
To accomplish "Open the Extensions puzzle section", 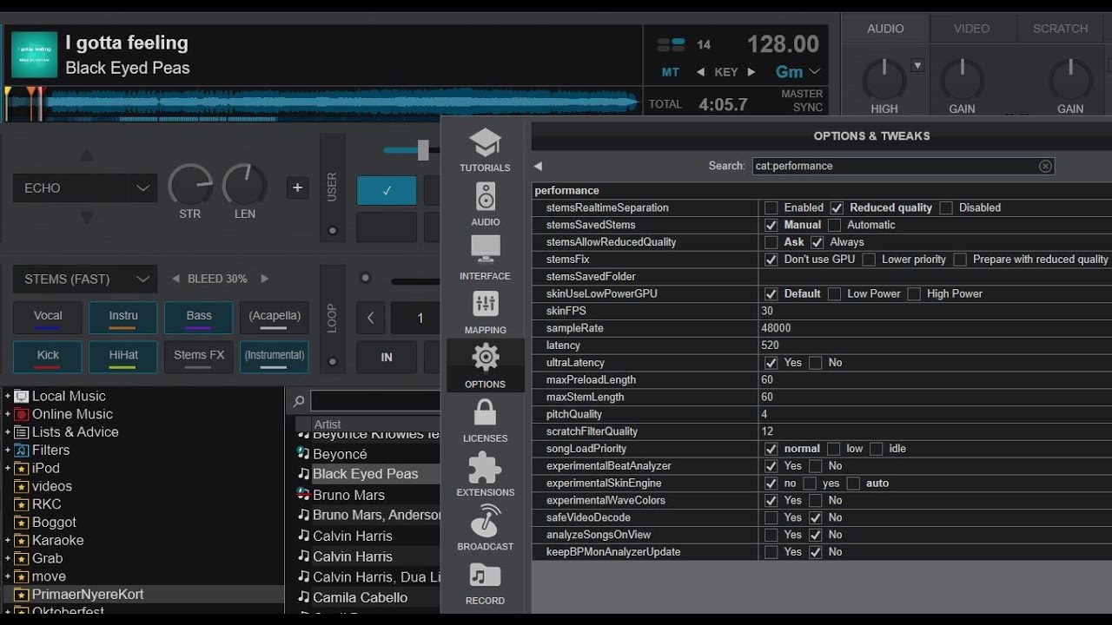I will pyautogui.click(x=485, y=474).
